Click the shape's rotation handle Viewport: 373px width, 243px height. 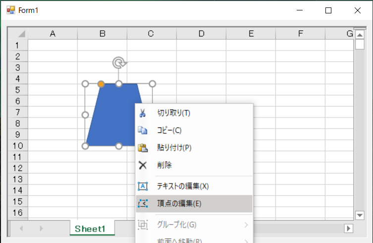point(119,62)
